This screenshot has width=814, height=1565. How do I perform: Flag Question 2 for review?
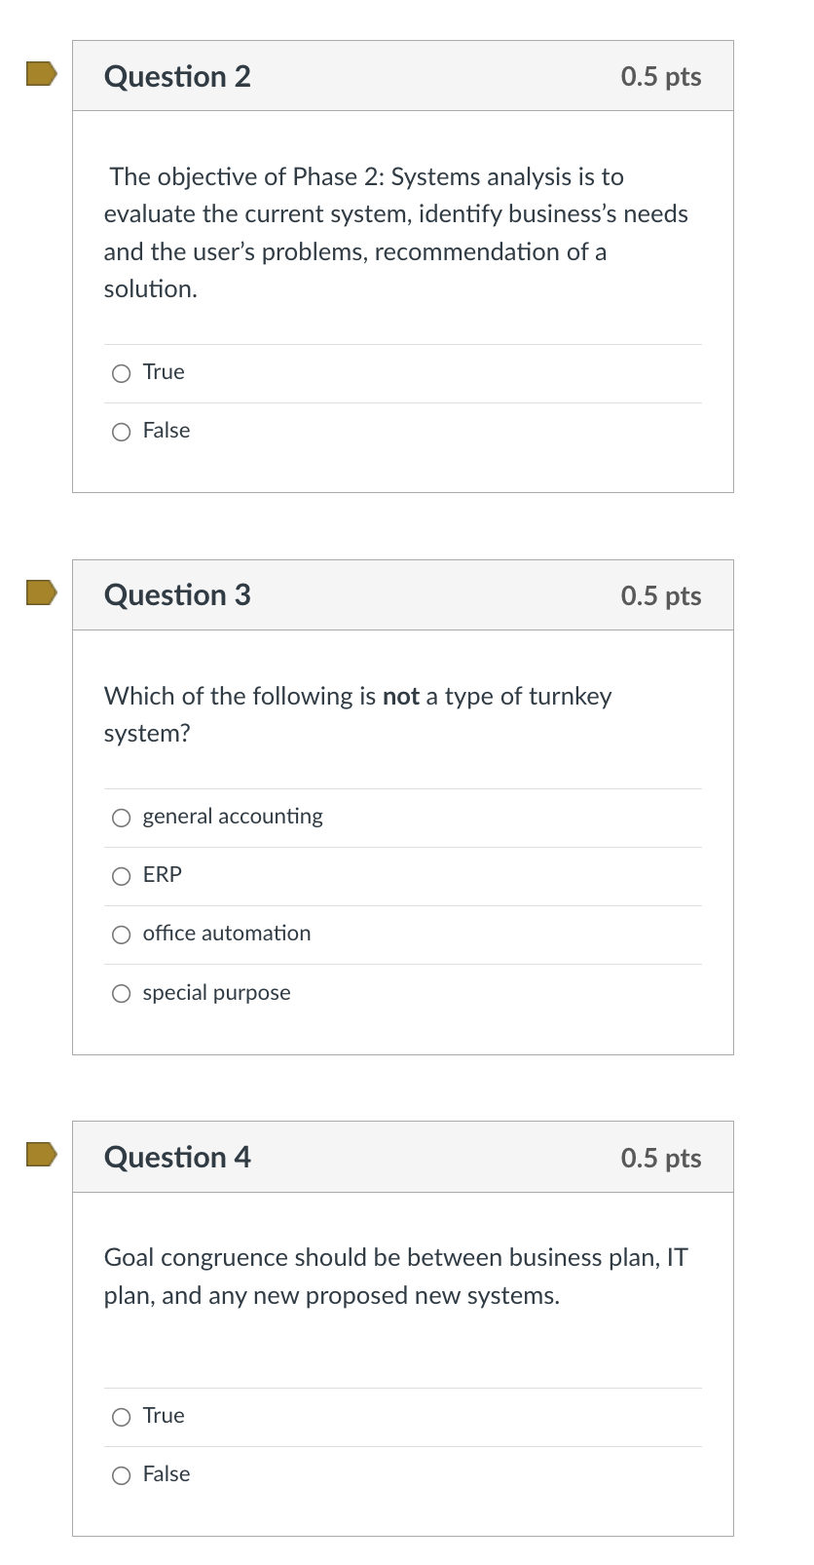[43, 74]
